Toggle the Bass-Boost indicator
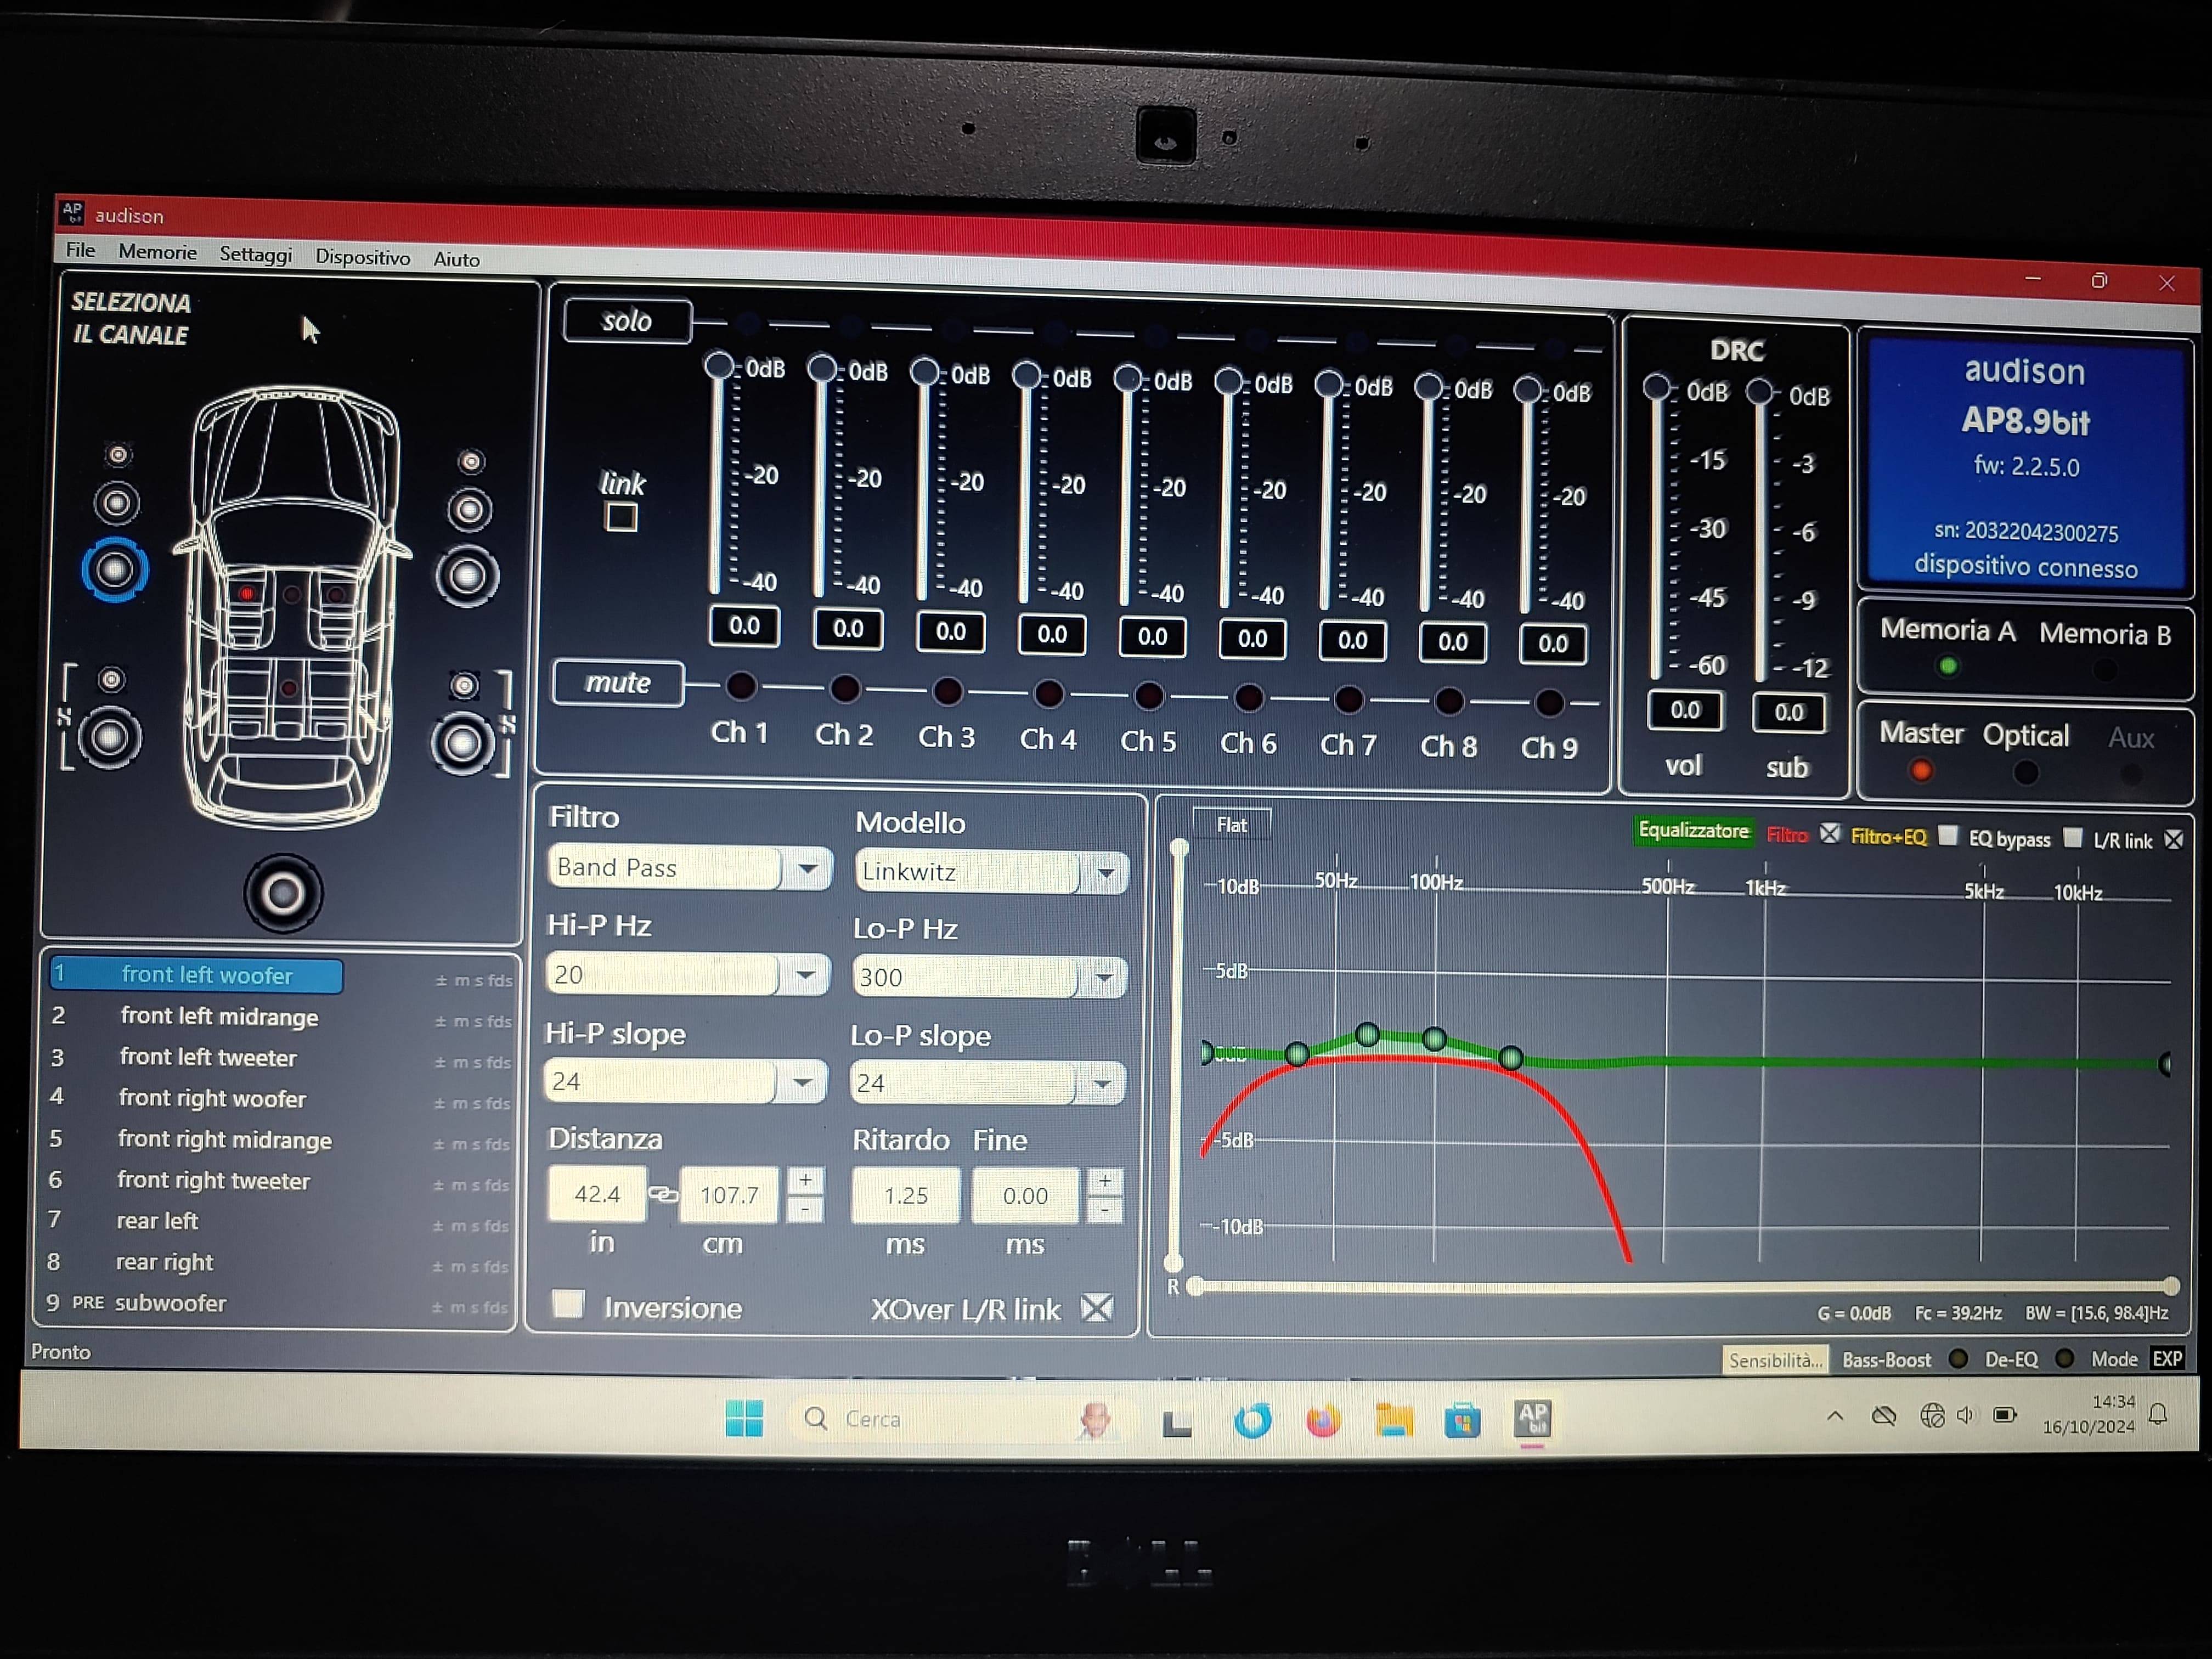The image size is (2212, 1659). tap(1958, 1358)
